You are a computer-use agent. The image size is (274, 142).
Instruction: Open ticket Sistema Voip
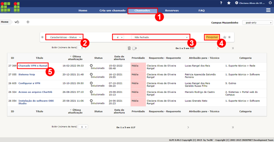point(27,74)
